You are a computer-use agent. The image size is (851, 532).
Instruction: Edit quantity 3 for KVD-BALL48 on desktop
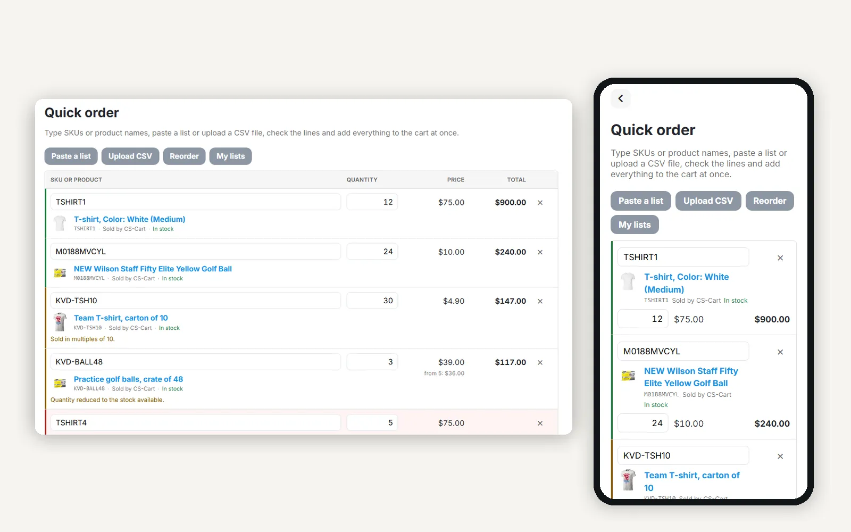click(372, 362)
